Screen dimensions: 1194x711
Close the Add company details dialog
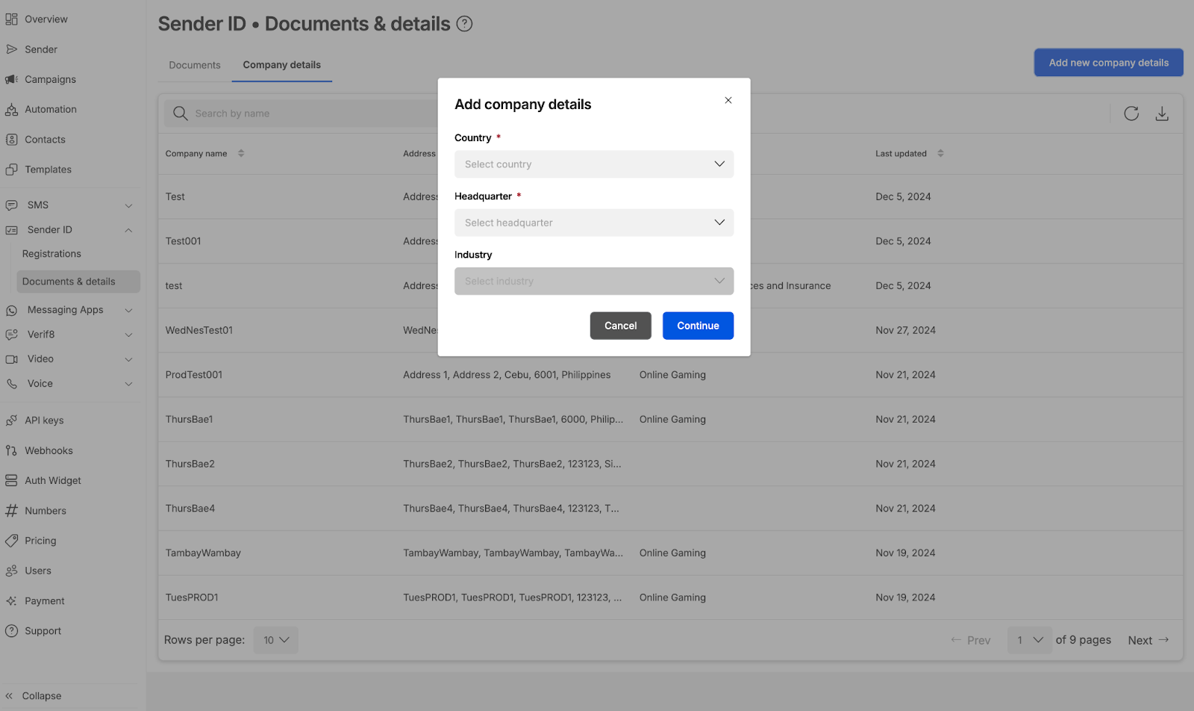[728, 100]
